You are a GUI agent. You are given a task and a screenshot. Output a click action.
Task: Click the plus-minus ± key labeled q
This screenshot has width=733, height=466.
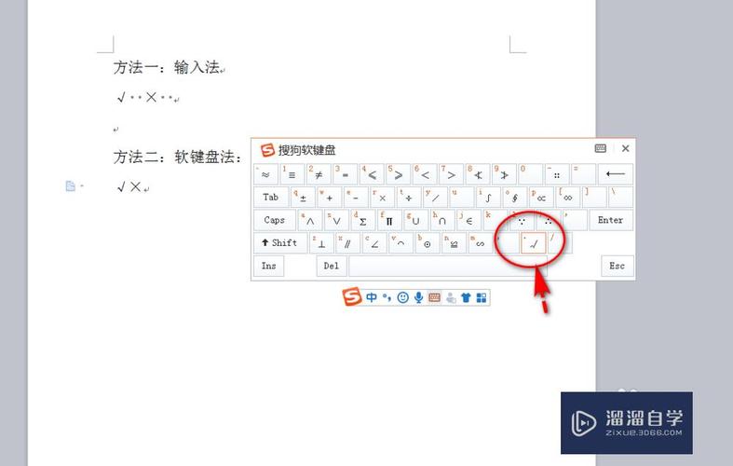coord(303,197)
